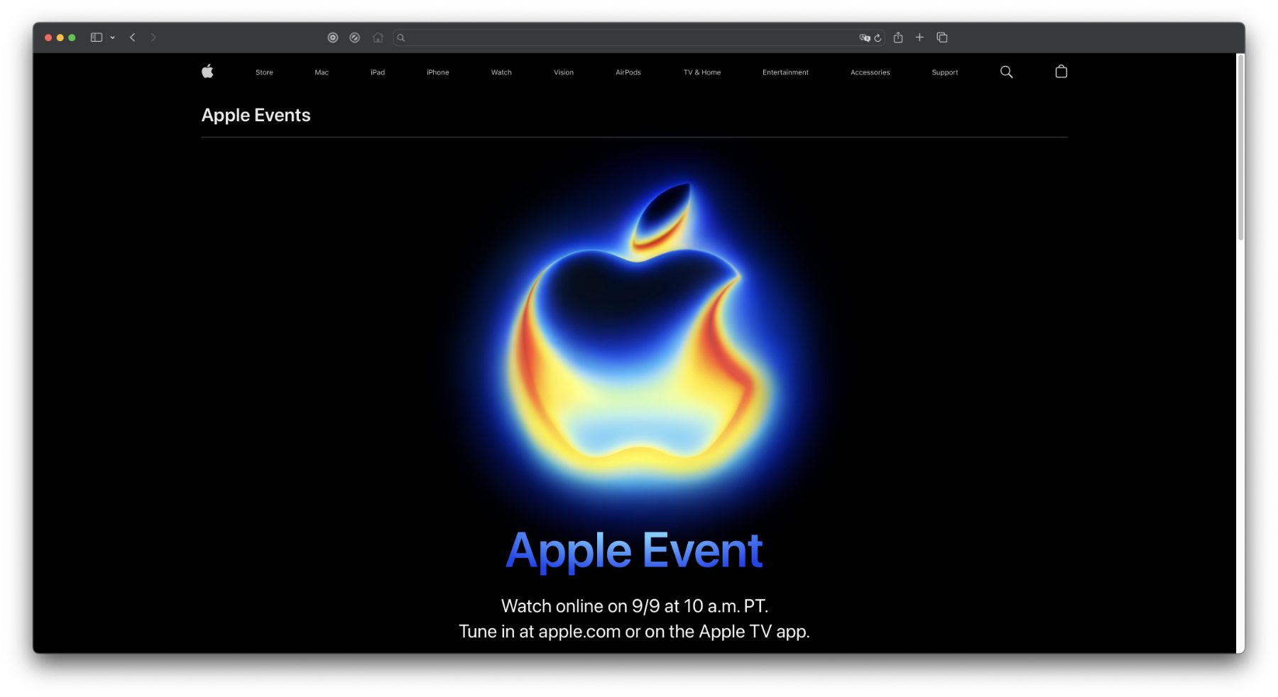Click the home icon in Safari toolbar

coord(378,38)
